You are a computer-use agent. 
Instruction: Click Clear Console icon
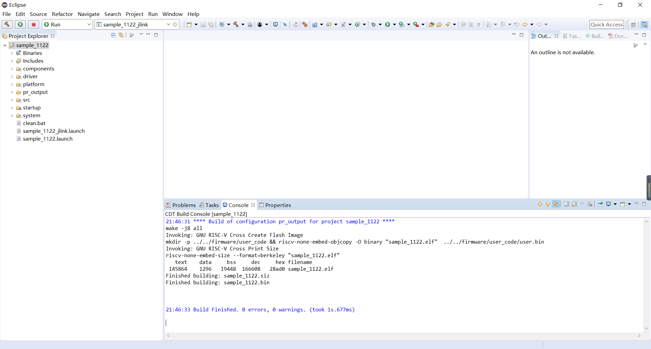(x=590, y=204)
